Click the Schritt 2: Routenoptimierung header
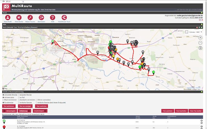Screen dimensions: 207x129 point(103,92)
